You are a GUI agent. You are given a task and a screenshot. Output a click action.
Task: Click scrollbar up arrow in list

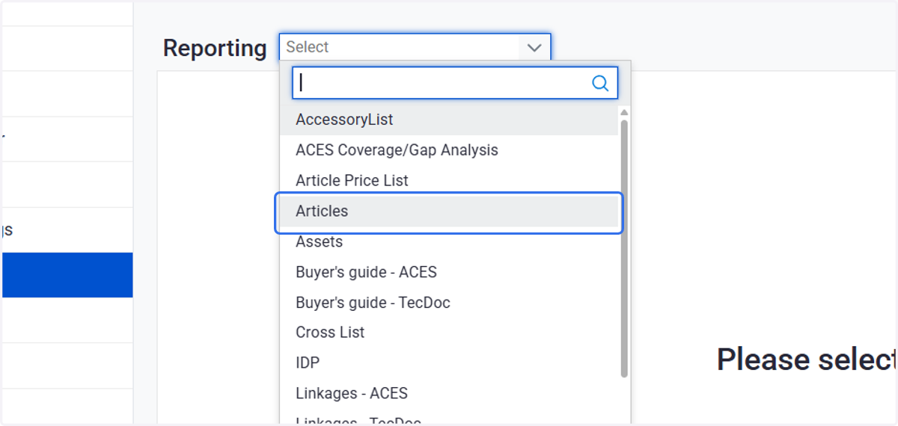(x=624, y=112)
